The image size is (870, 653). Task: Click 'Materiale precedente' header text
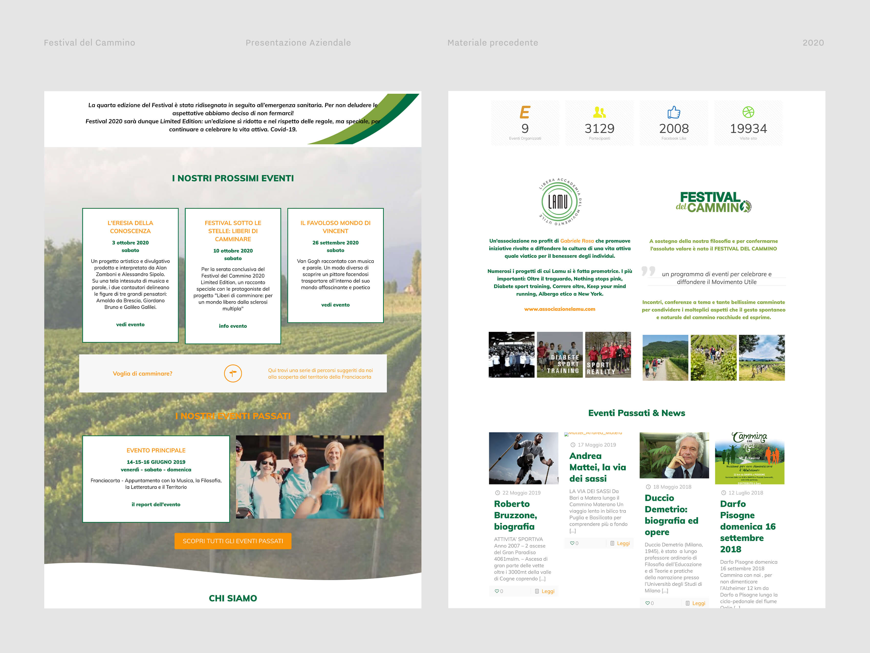493,43
